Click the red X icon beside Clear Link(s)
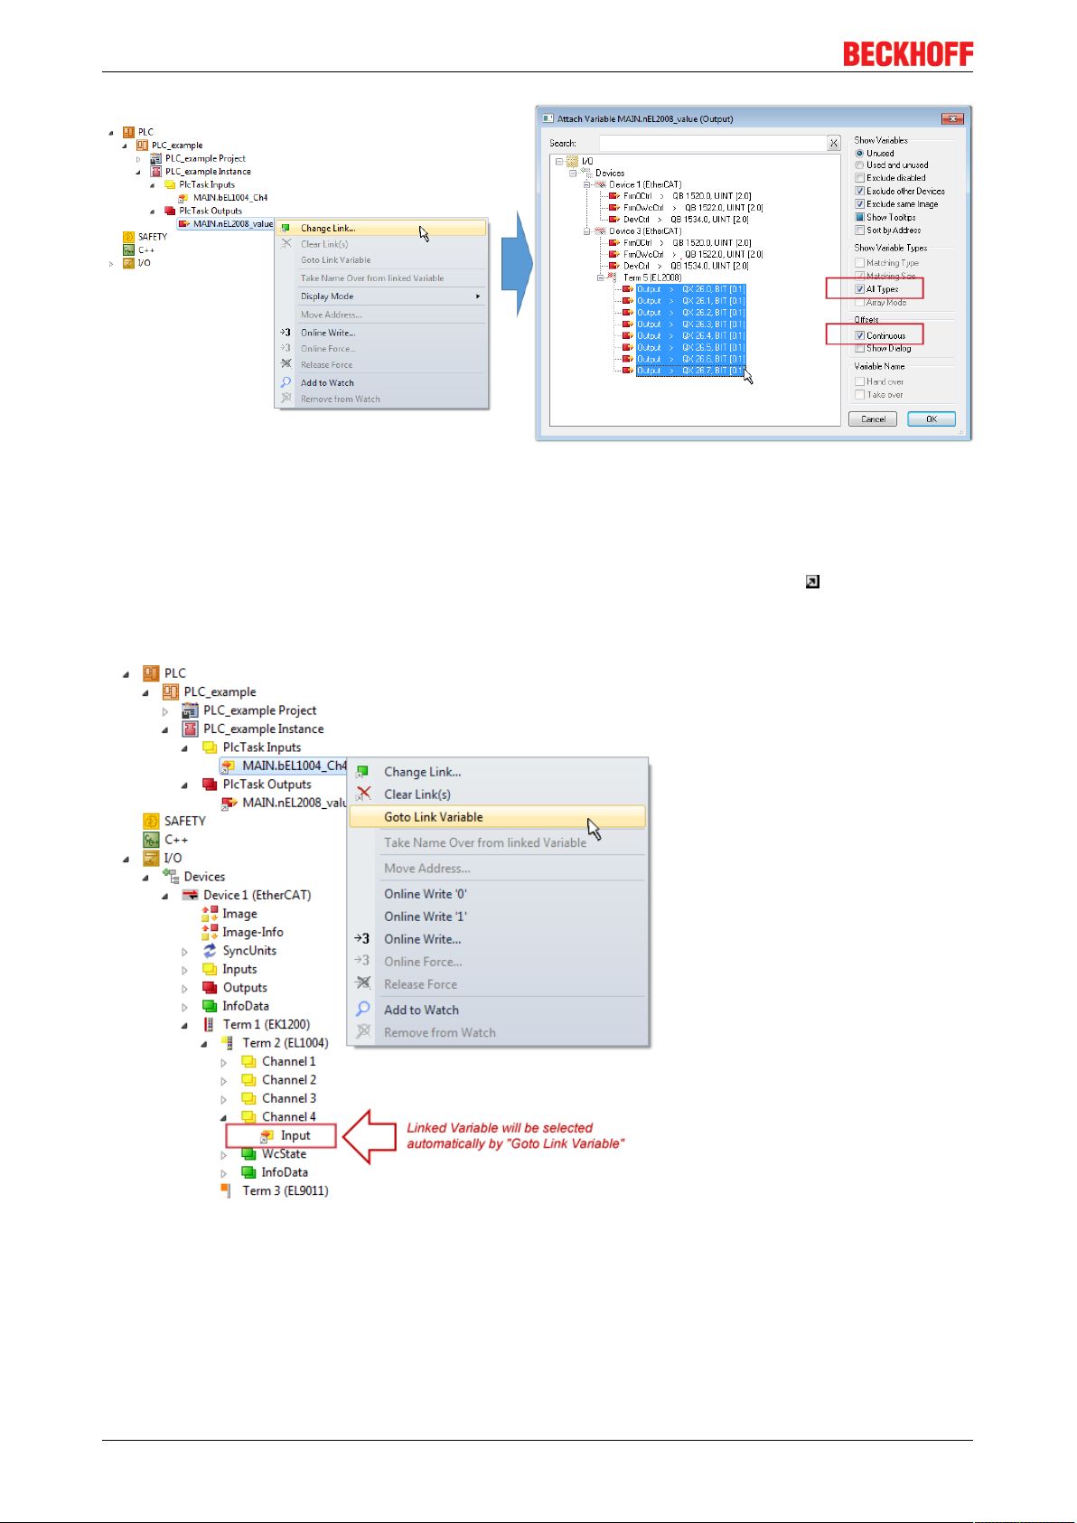The width and height of the screenshot is (1077, 1523). (363, 794)
